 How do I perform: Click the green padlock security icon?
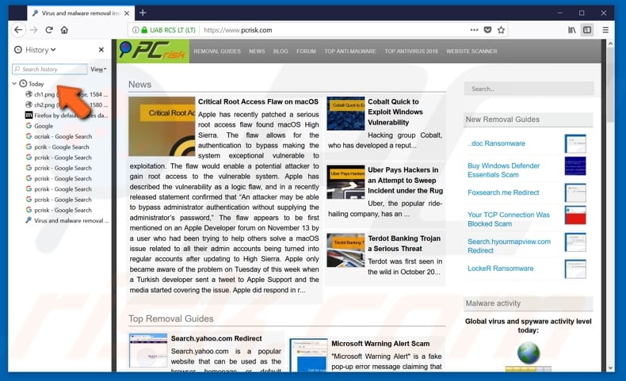[144, 30]
